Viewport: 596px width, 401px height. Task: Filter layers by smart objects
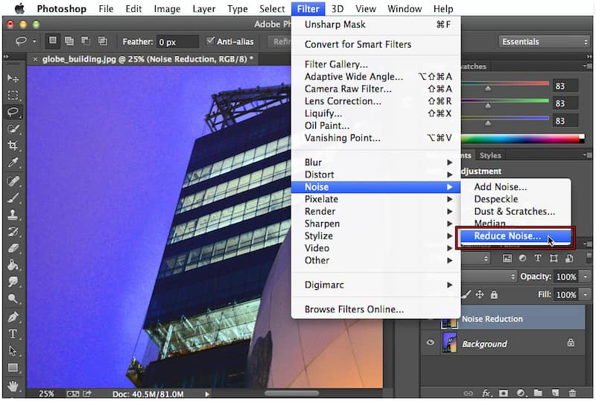569,259
